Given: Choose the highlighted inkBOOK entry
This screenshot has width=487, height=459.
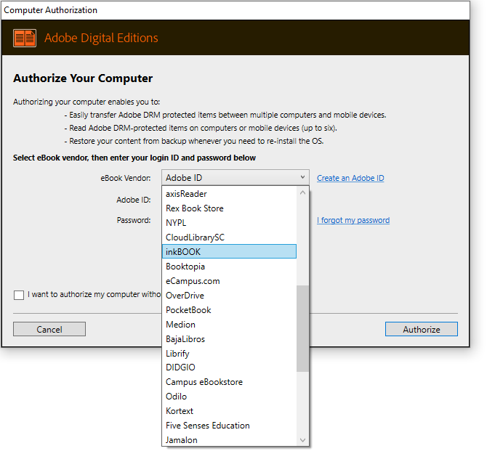Looking at the screenshot, I should pyautogui.click(x=229, y=251).
